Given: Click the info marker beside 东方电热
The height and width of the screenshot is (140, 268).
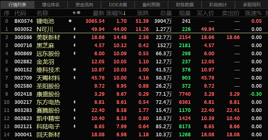Looking at the screenshot, I should coord(74,102).
